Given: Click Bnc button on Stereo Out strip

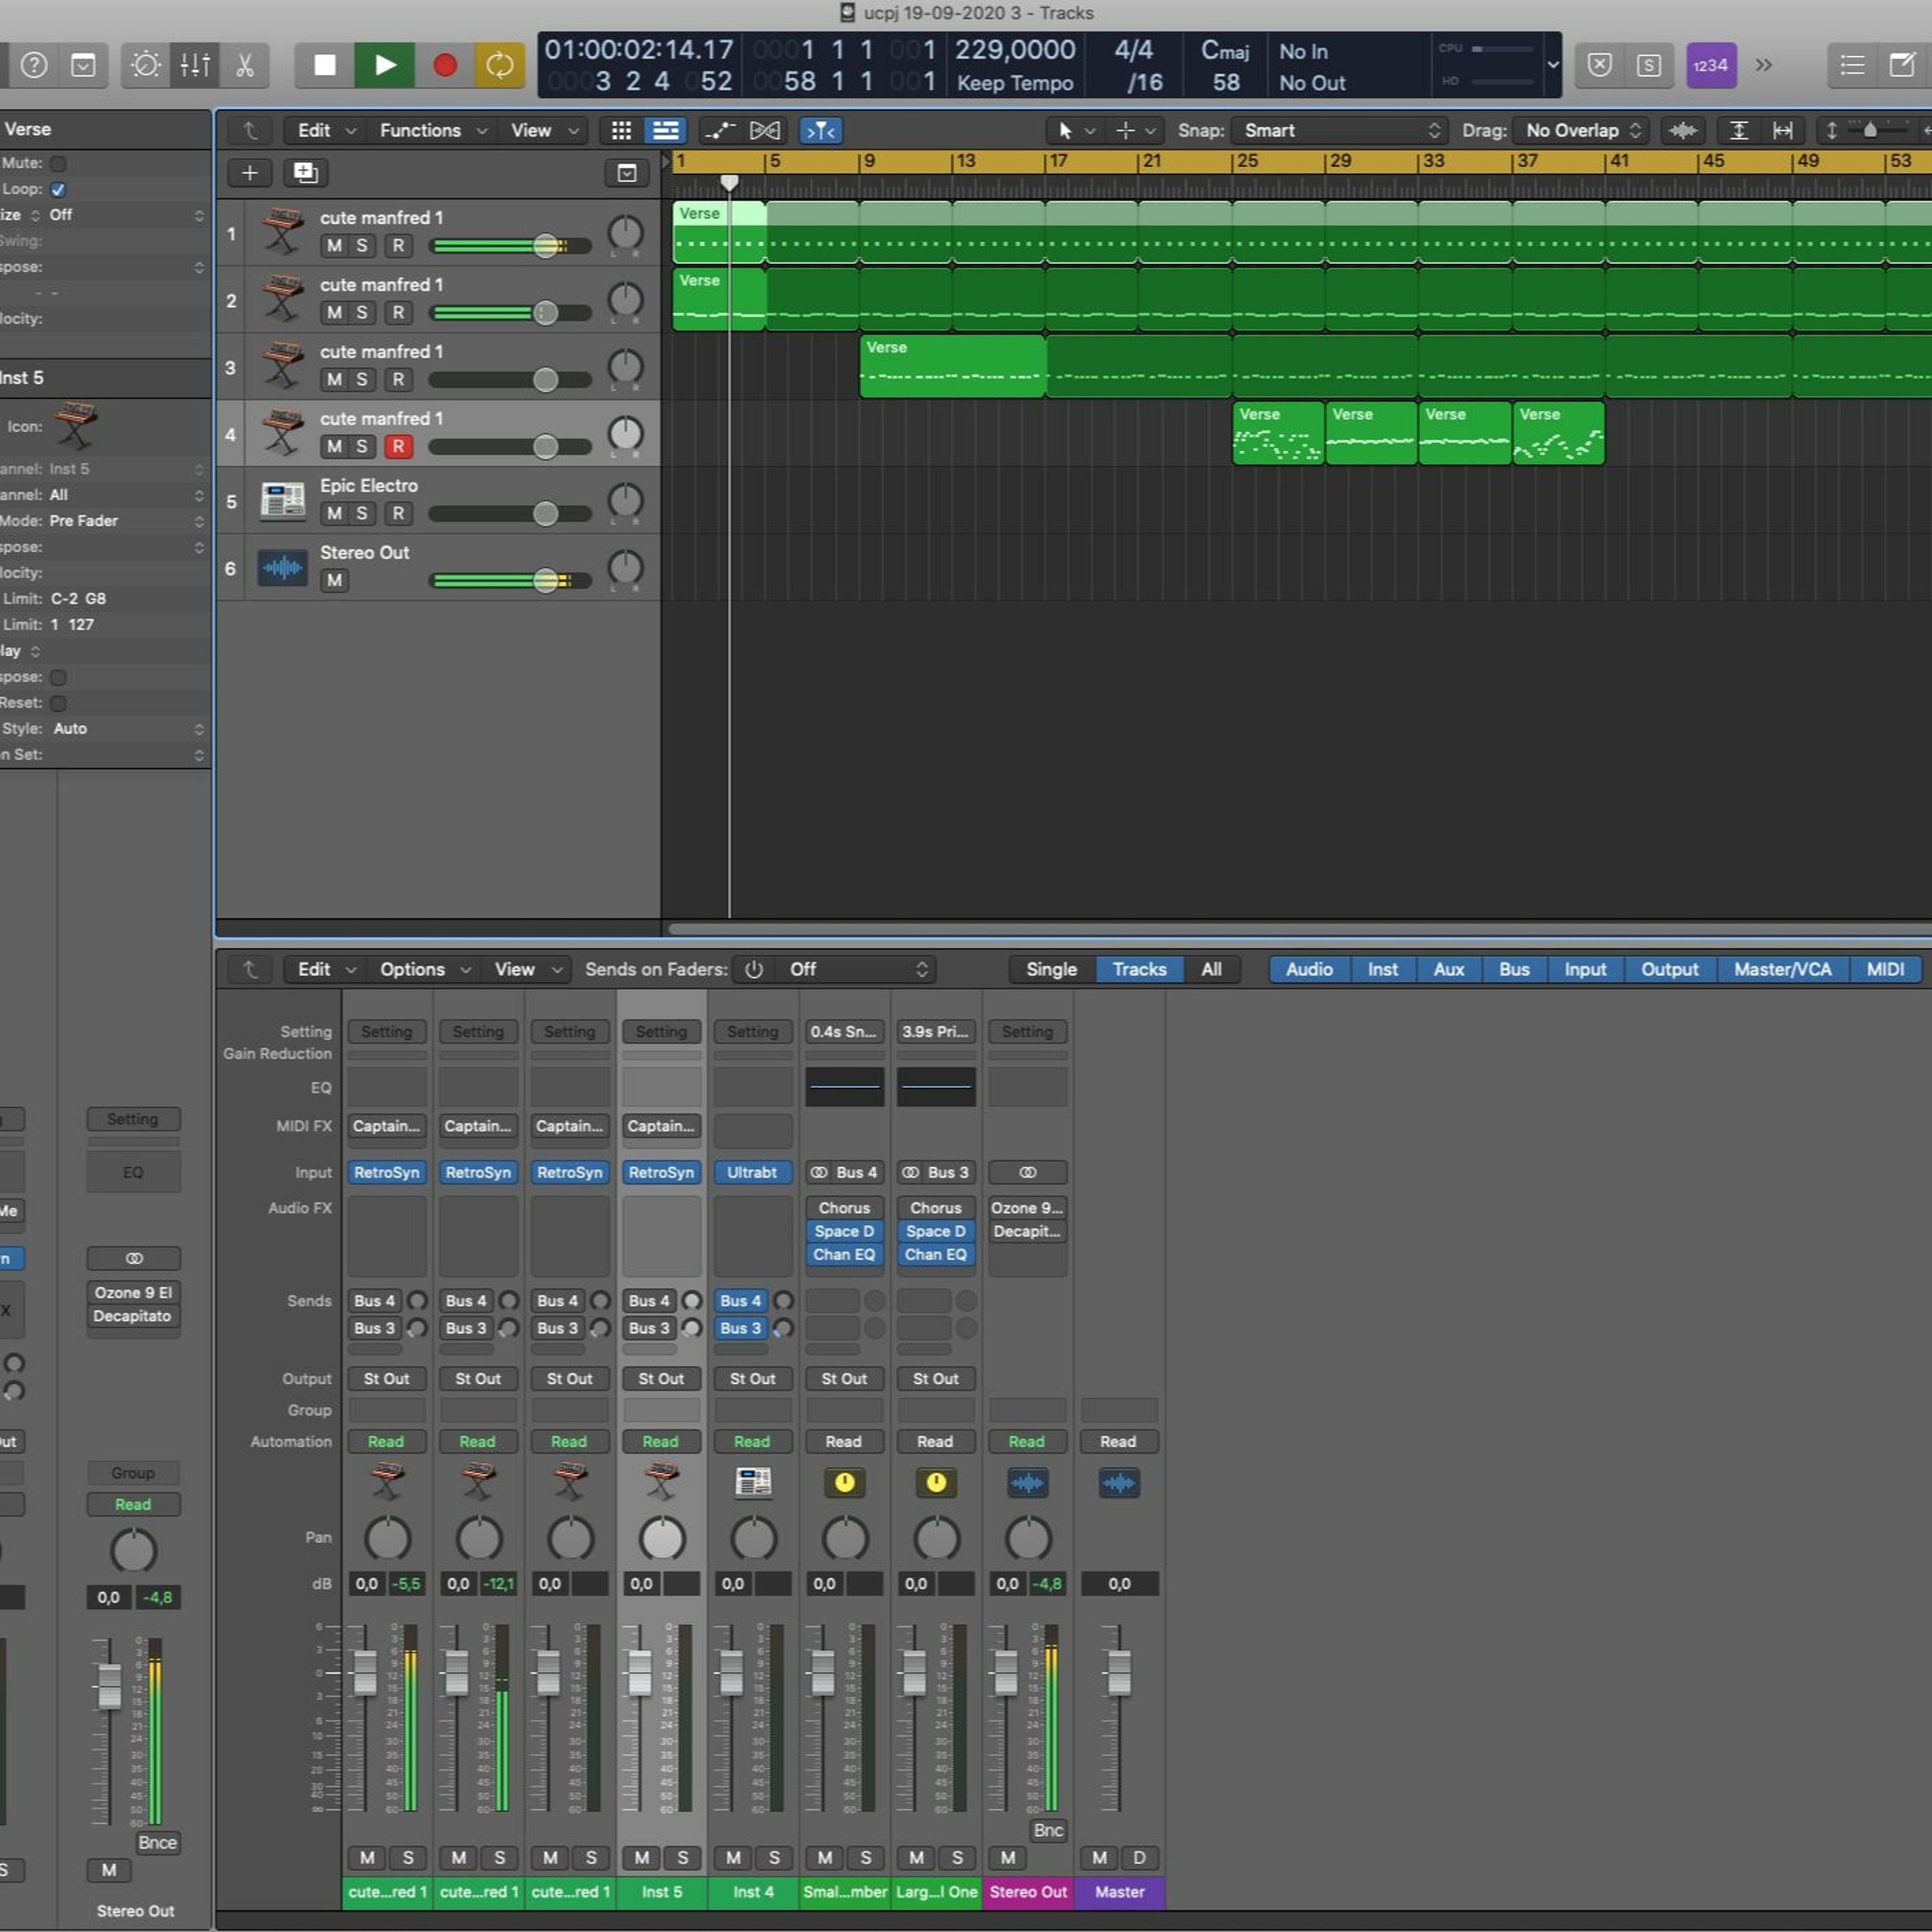Looking at the screenshot, I should click(1048, 1830).
